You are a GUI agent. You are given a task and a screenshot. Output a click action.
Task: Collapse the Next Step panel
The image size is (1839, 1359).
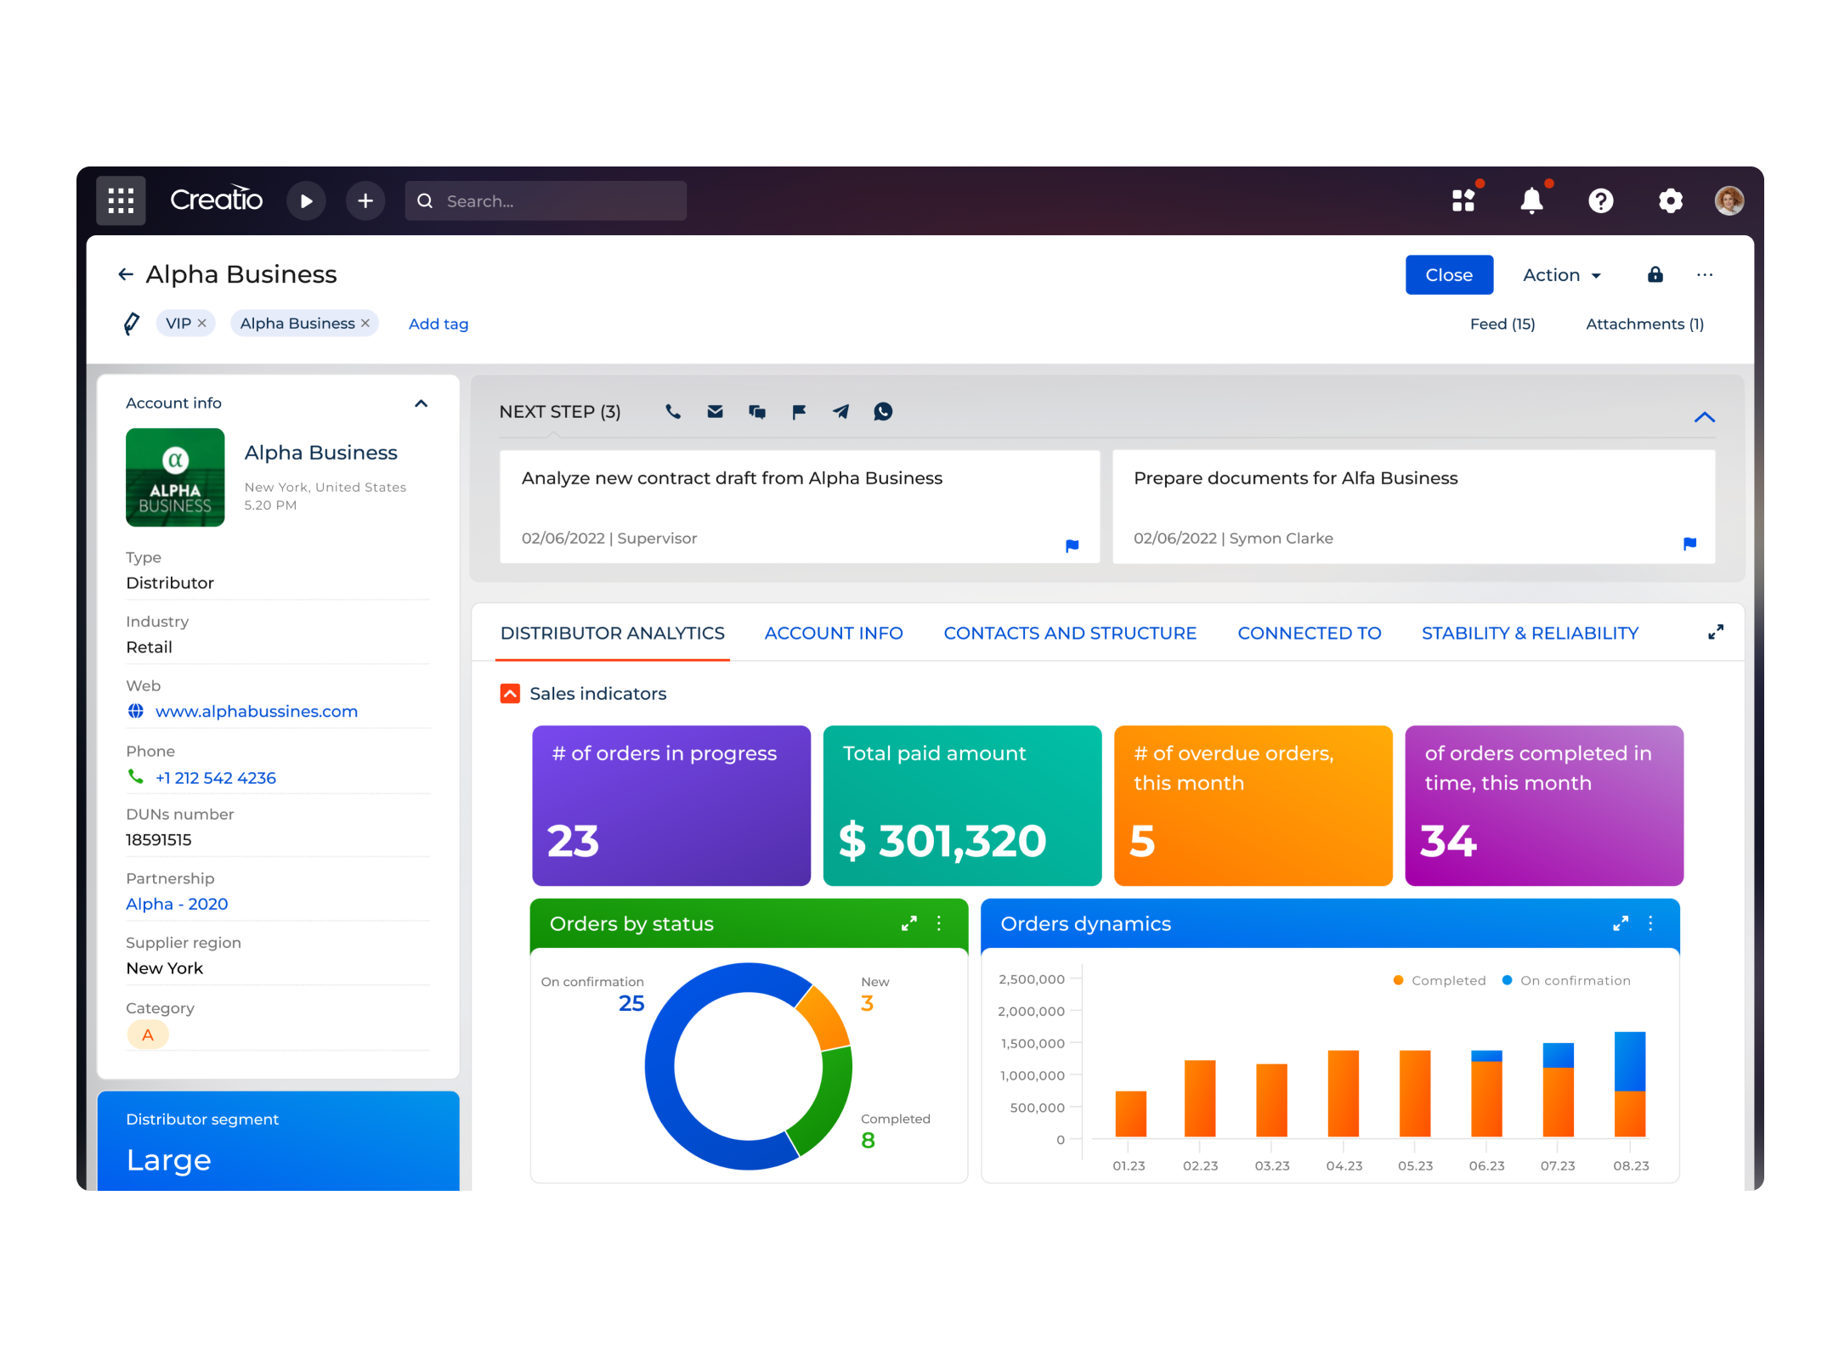pos(1704,417)
